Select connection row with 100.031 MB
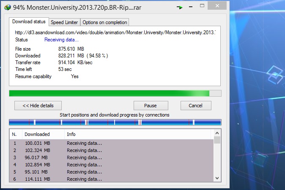 [x=111, y=143]
